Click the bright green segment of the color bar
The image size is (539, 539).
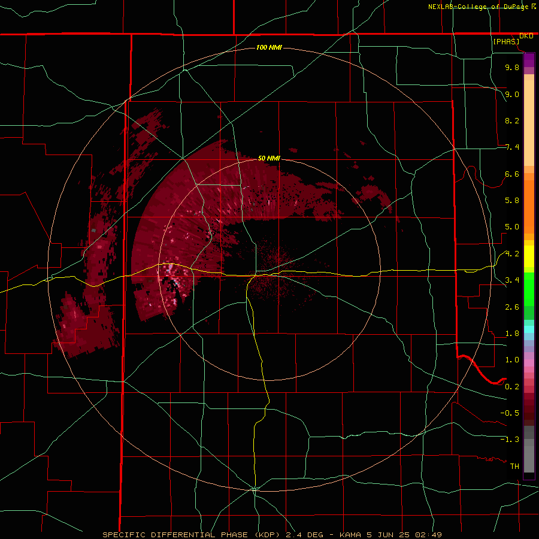tap(529, 289)
